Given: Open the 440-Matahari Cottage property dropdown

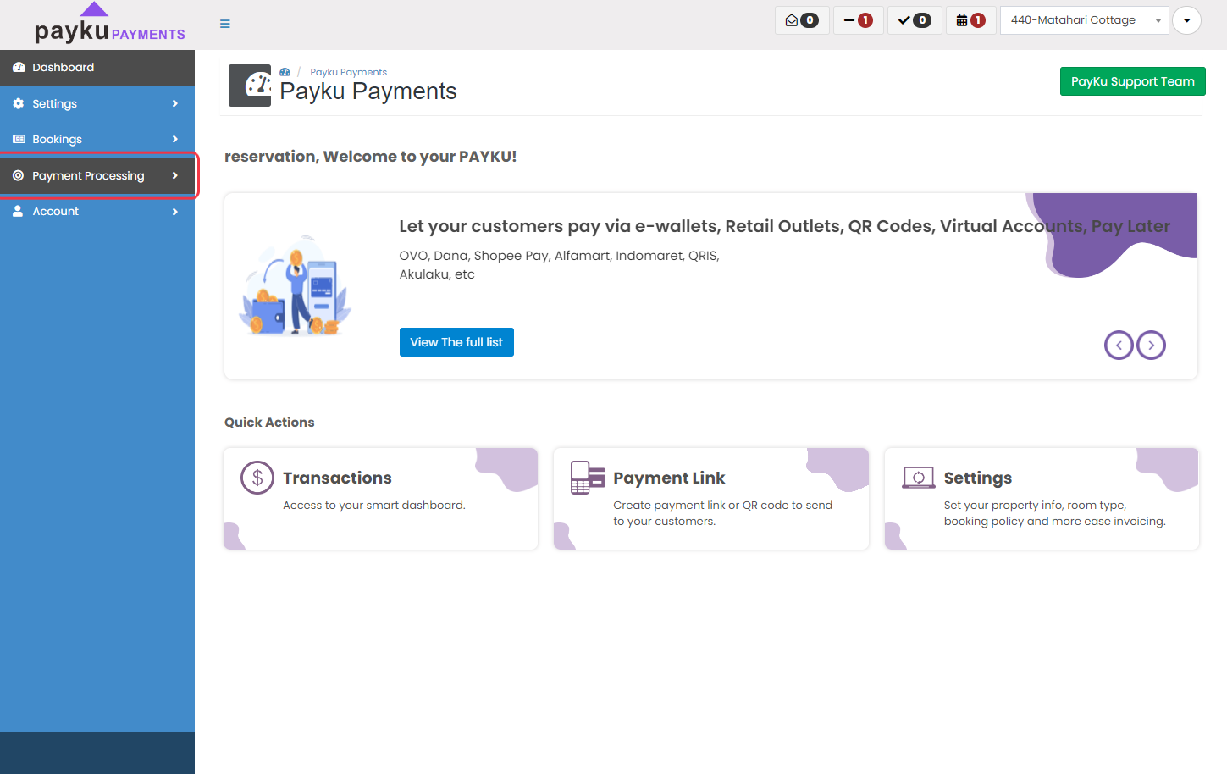Looking at the screenshot, I should point(1084,20).
